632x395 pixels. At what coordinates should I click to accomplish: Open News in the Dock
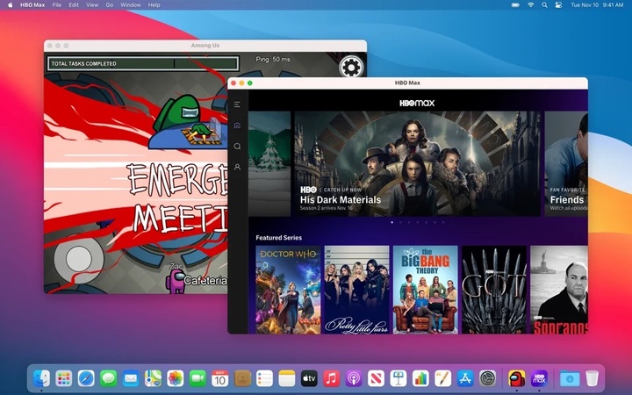376,378
